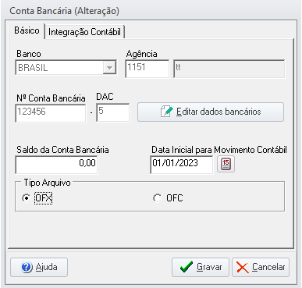Click the pencil icon on Editar dados bancários
This screenshot has width=302, height=288.
(x=166, y=112)
